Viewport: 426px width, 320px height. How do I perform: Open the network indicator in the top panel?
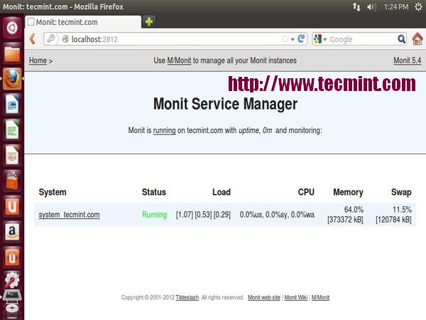(356, 6)
